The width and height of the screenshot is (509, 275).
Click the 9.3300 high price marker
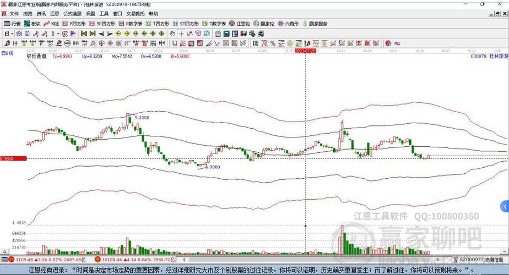[x=142, y=117]
